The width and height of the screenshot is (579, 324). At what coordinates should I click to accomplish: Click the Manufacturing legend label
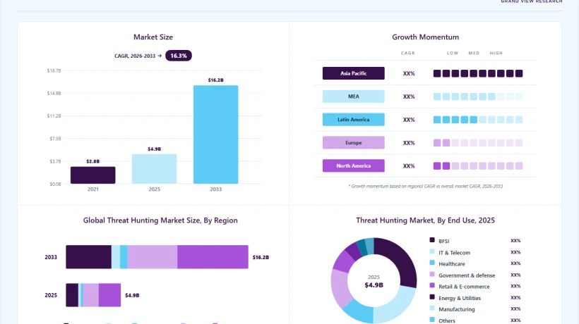coord(456,309)
